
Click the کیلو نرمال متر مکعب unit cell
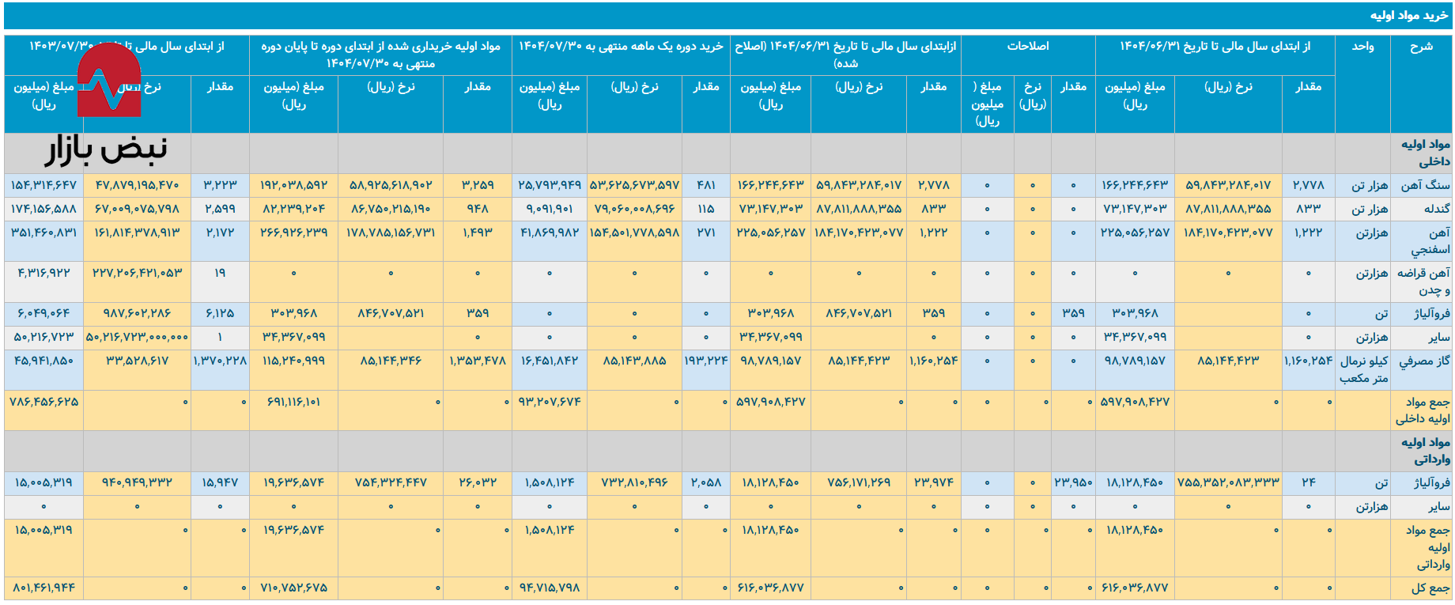(x=1363, y=369)
